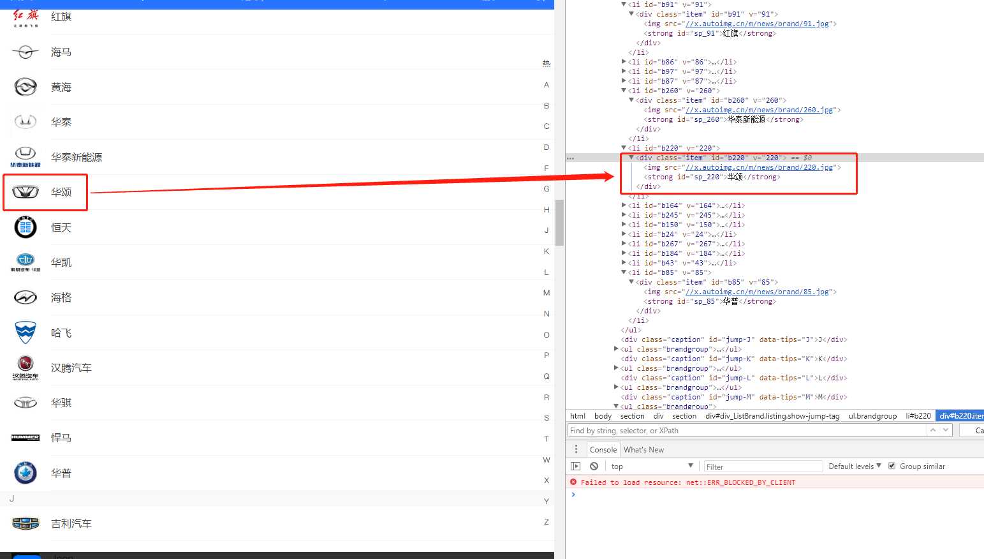Select html in the breadcrumb bar

tap(578, 415)
